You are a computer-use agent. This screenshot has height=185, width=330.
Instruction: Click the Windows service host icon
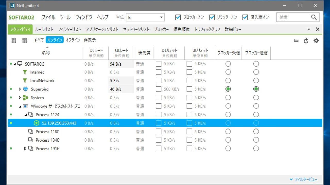(26, 106)
